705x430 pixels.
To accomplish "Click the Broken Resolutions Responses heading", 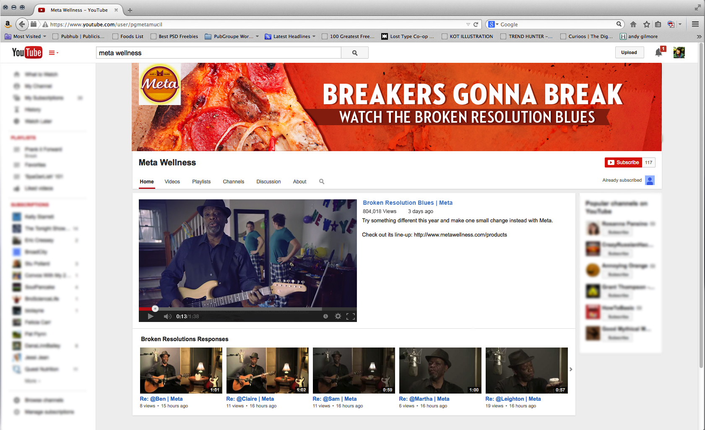I will tap(185, 339).
